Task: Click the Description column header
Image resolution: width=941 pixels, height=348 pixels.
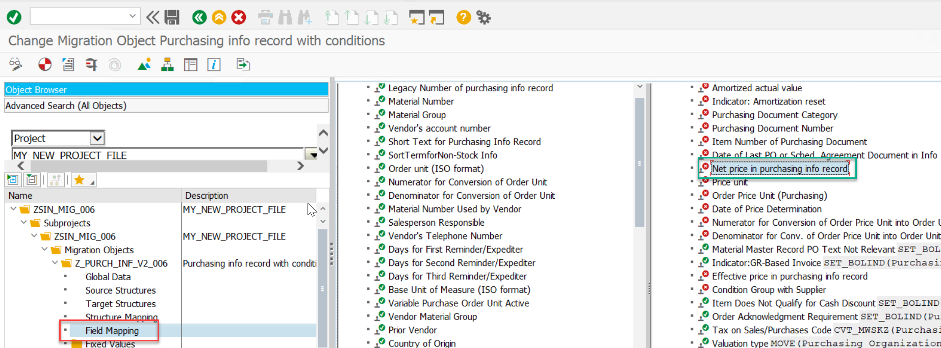Action: pyautogui.click(x=249, y=196)
